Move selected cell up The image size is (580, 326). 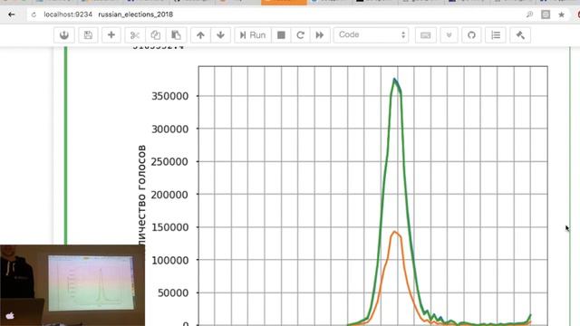coord(200,35)
